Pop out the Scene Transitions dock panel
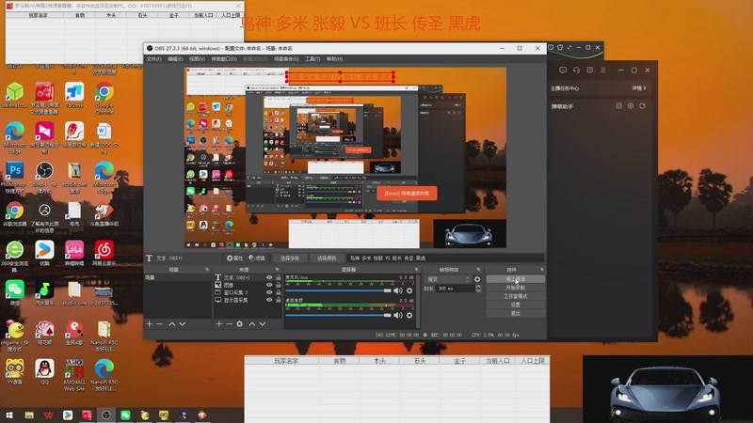Viewport: 753px width, 423px height. (478, 270)
